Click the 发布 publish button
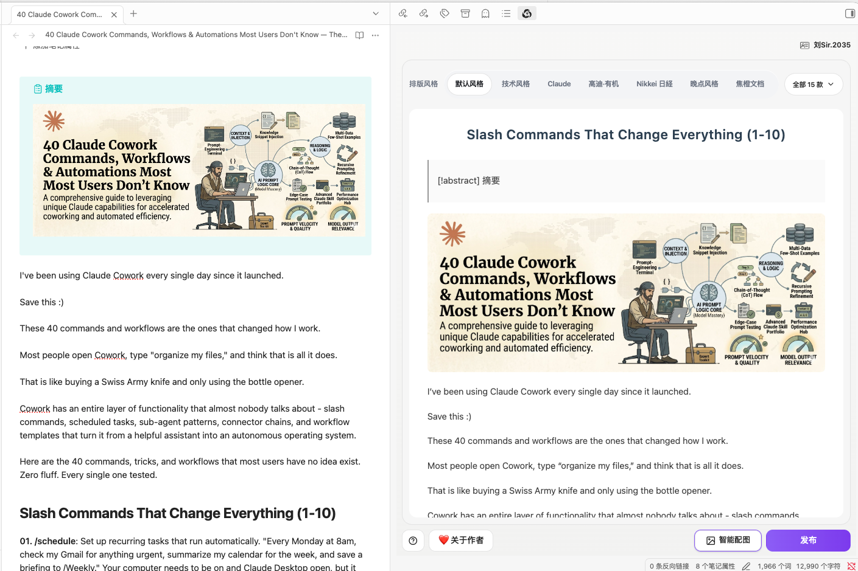The image size is (858, 571). coord(808,541)
